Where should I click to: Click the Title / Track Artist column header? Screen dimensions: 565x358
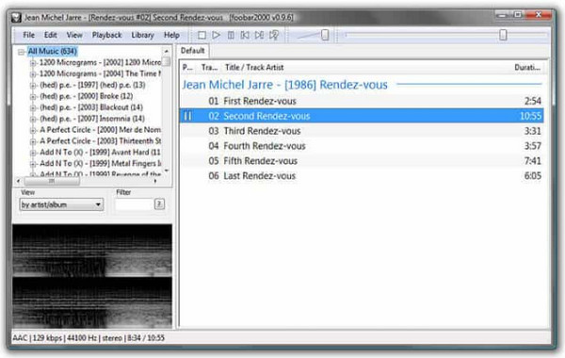[254, 68]
